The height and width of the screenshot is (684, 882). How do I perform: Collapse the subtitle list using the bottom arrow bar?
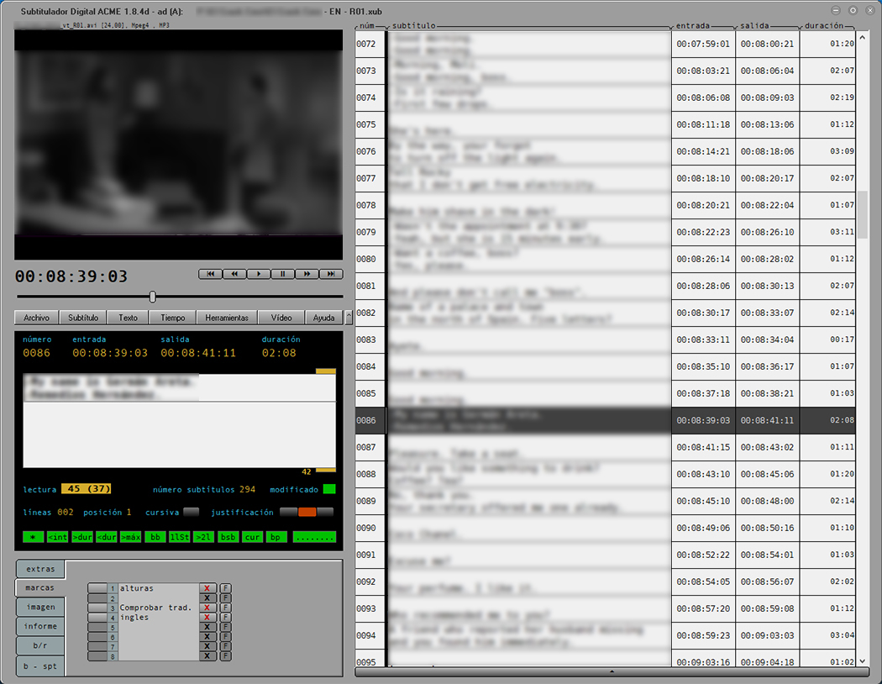point(612,671)
